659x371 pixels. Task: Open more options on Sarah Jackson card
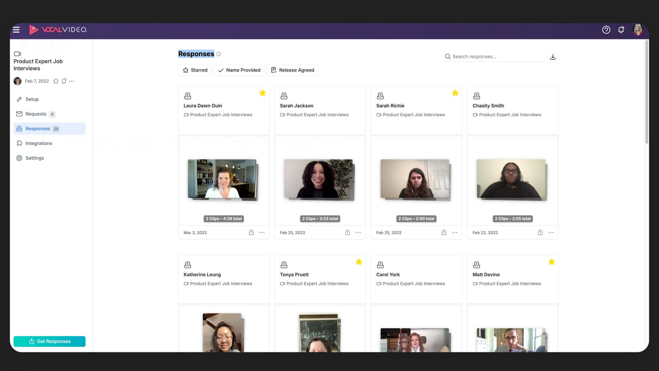pos(358,232)
